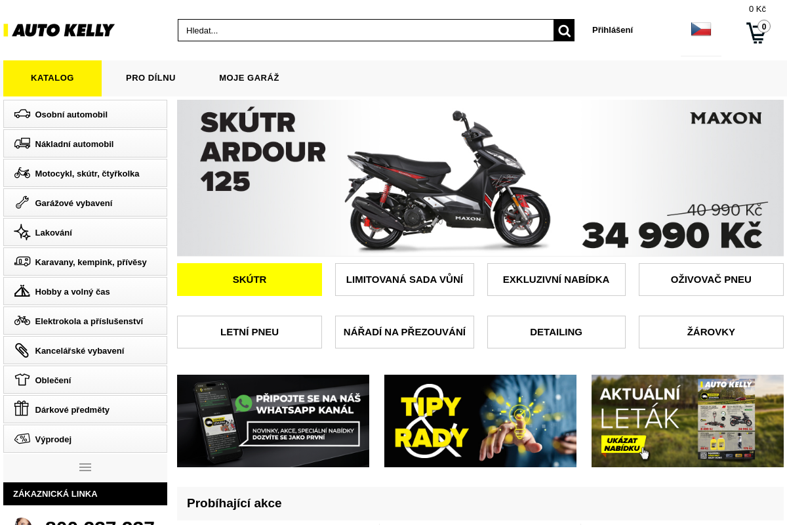Viewport: 787px width, 525px height.
Task: Open the Aktuální leták banner
Action: tap(687, 421)
